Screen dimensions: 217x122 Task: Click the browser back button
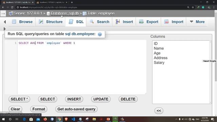pos(3,7)
